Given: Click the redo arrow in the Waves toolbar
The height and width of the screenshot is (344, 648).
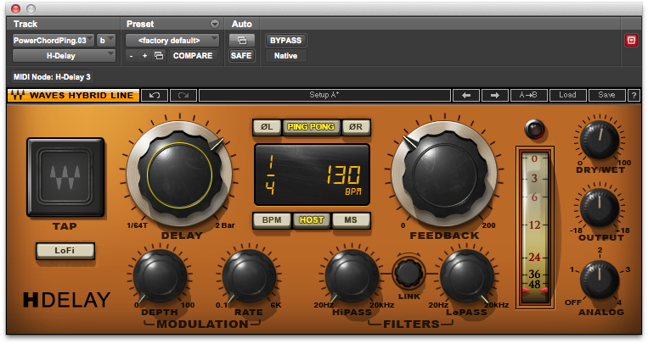Looking at the screenshot, I should coord(183,95).
